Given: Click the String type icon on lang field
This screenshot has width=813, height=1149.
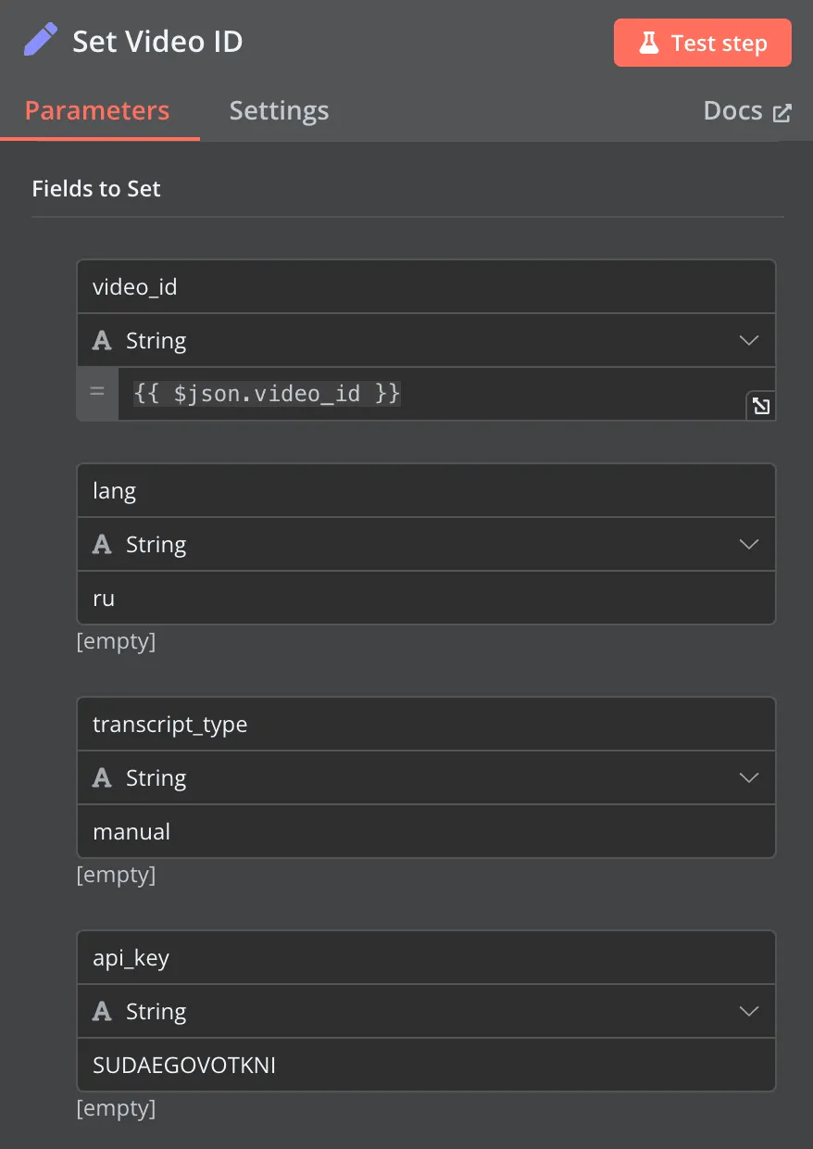Looking at the screenshot, I should tap(102, 544).
